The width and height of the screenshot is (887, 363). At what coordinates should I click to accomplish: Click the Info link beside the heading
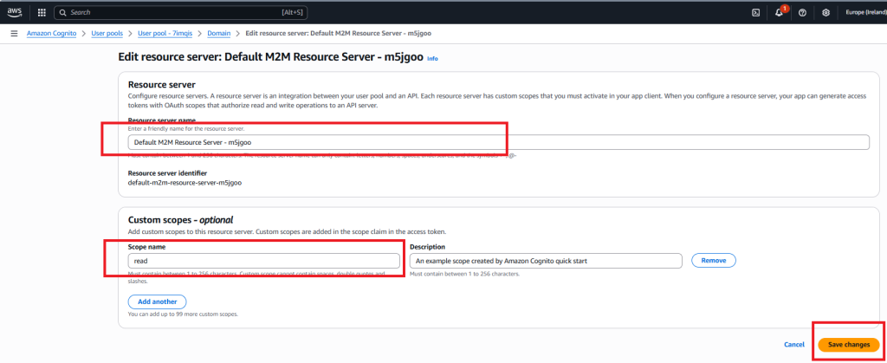tap(432, 58)
